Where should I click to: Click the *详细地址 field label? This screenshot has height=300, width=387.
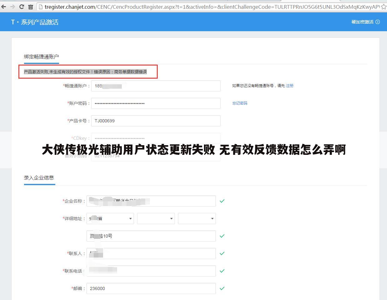(74, 219)
